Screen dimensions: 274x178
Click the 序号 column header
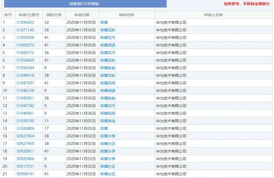(x=7, y=15)
